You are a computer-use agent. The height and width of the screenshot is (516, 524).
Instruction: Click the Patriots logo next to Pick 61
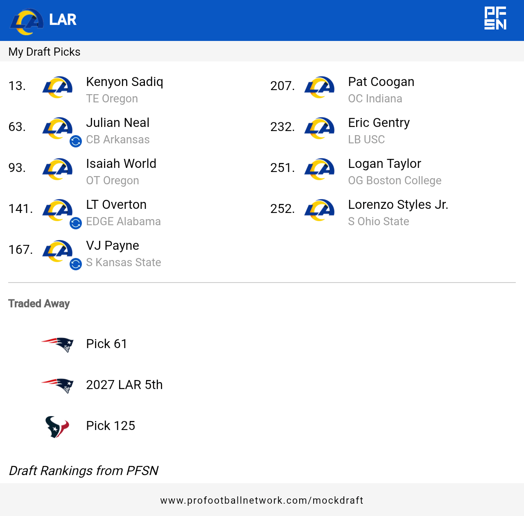pyautogui.click(x=58, y=344)
